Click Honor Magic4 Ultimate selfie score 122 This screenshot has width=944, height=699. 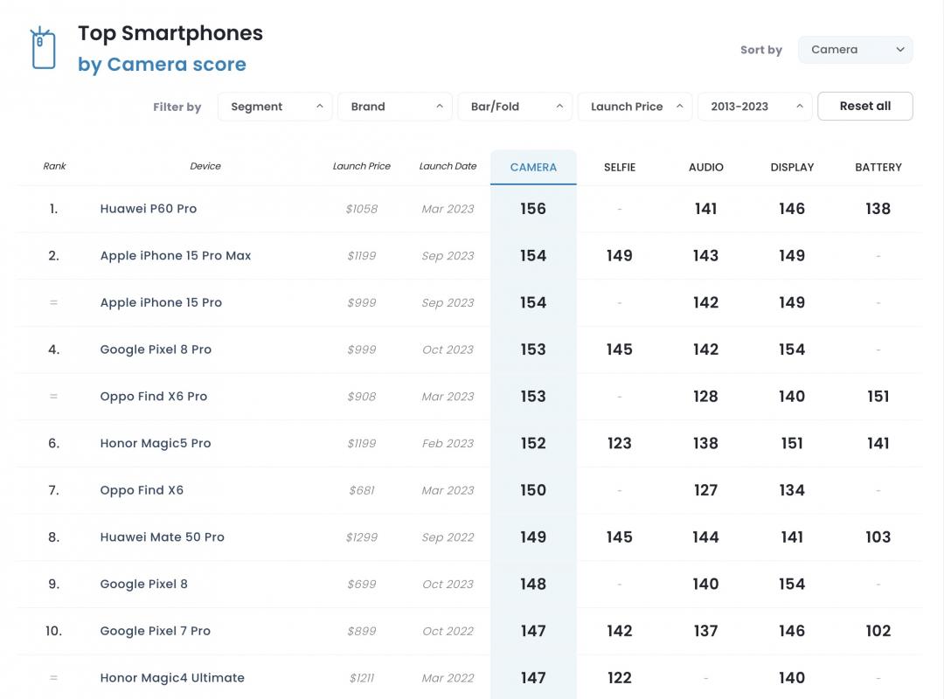620,679
